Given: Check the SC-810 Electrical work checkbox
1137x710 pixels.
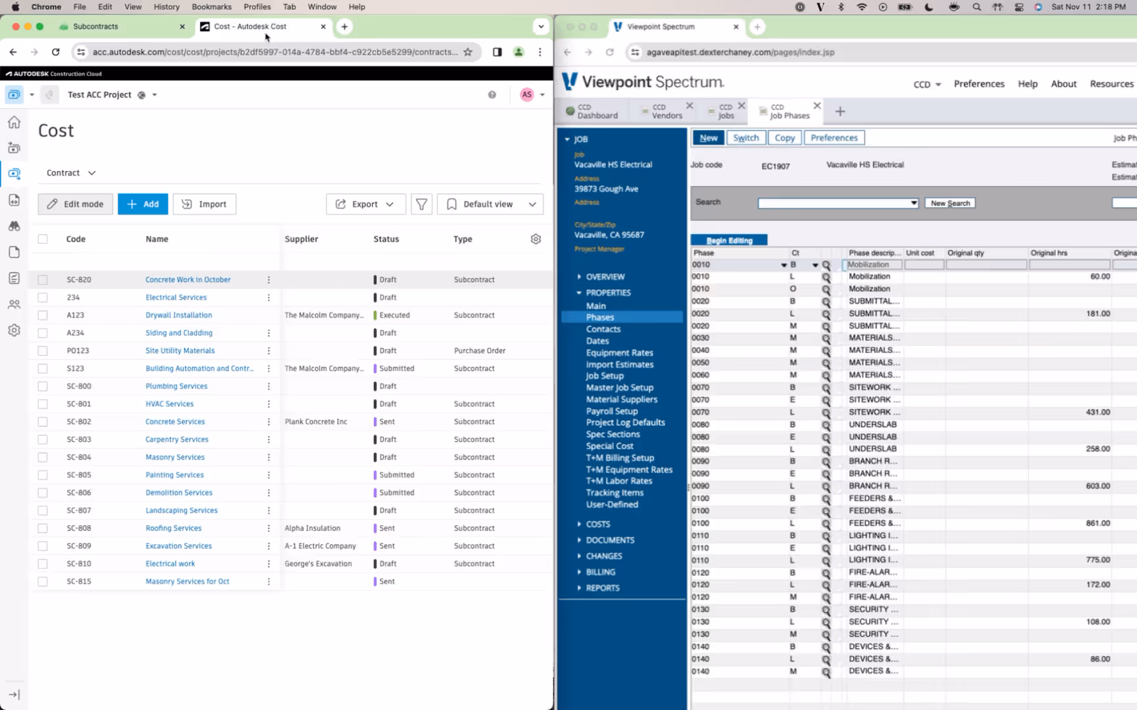Looking at the screenshot, I should pyautogui.click(x=43, y=563).
